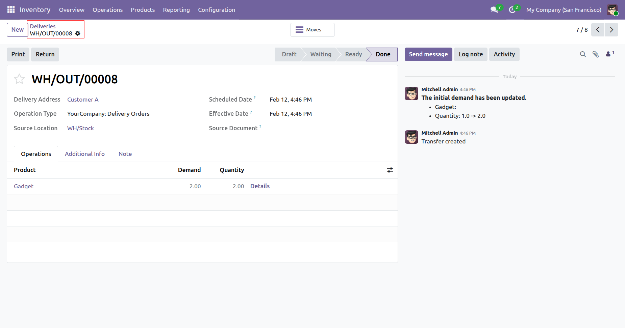The image size is (625, 328).
Task: Open optional columns settings icon
Action: 390,170
